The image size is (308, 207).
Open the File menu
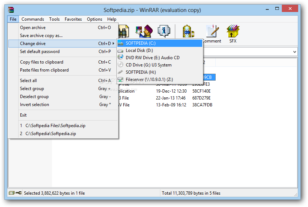(13, 19)
